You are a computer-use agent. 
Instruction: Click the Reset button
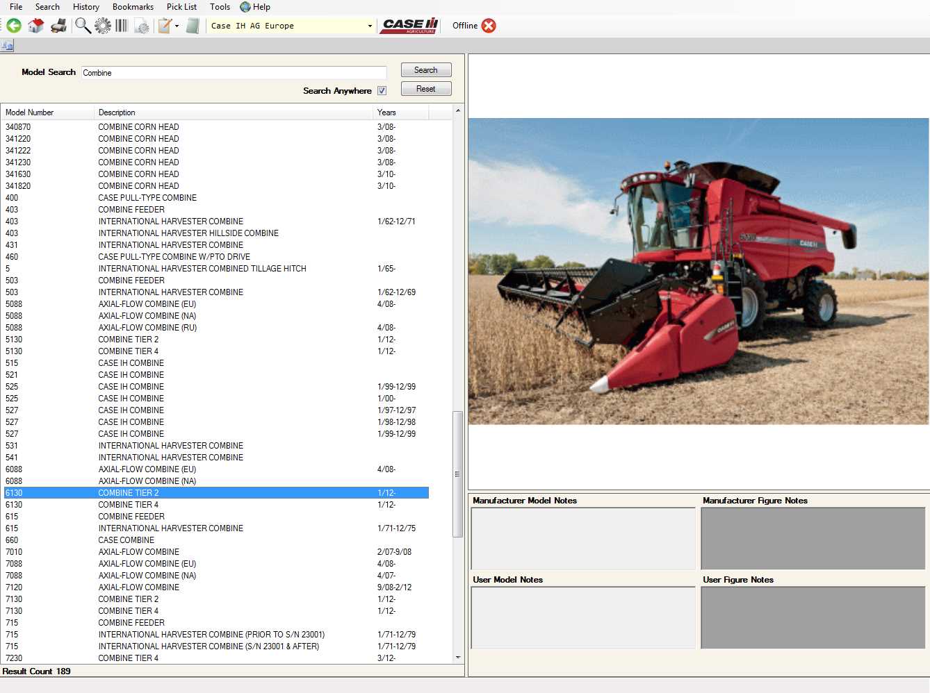coord(426,89)
